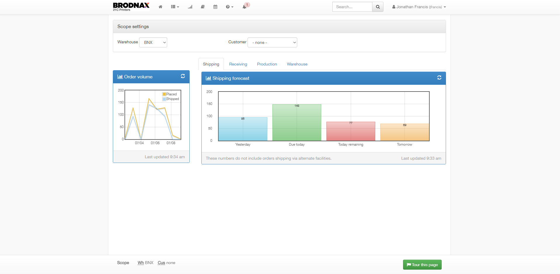The image size is (560, 274).
Task: Switch to the Receiving tab
Action: pos(238,64)
